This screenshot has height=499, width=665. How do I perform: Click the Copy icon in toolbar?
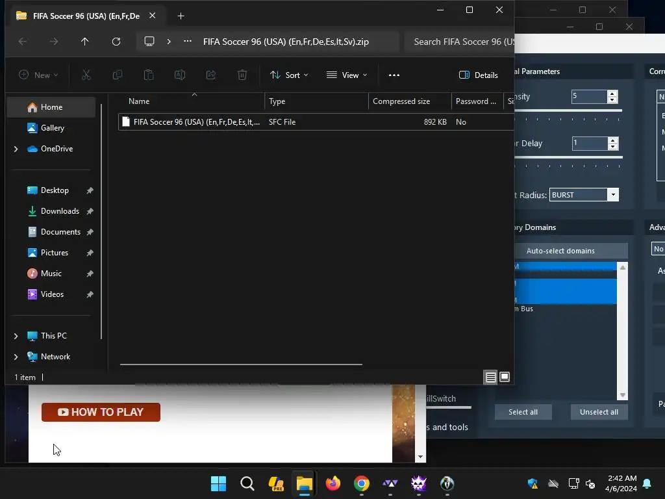pos(118,75)
